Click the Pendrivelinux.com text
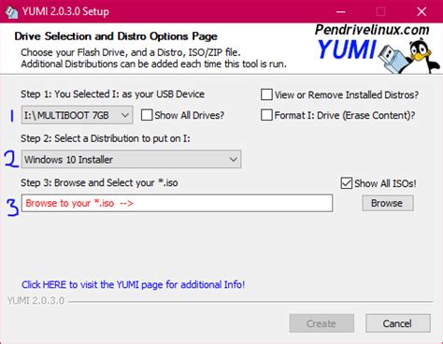Image resolution: width=443 pixels, height=344 pixels. tap(372, 30)
